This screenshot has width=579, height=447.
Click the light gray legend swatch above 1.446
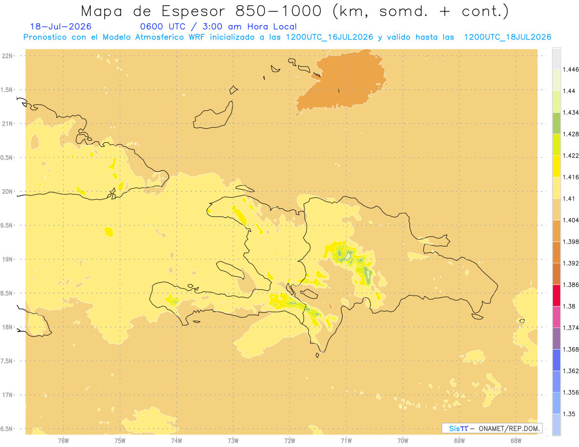556,58
